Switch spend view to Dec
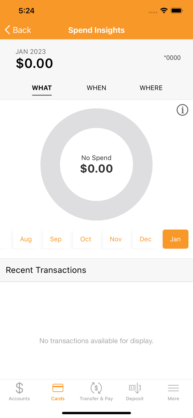 click(145, 239)
